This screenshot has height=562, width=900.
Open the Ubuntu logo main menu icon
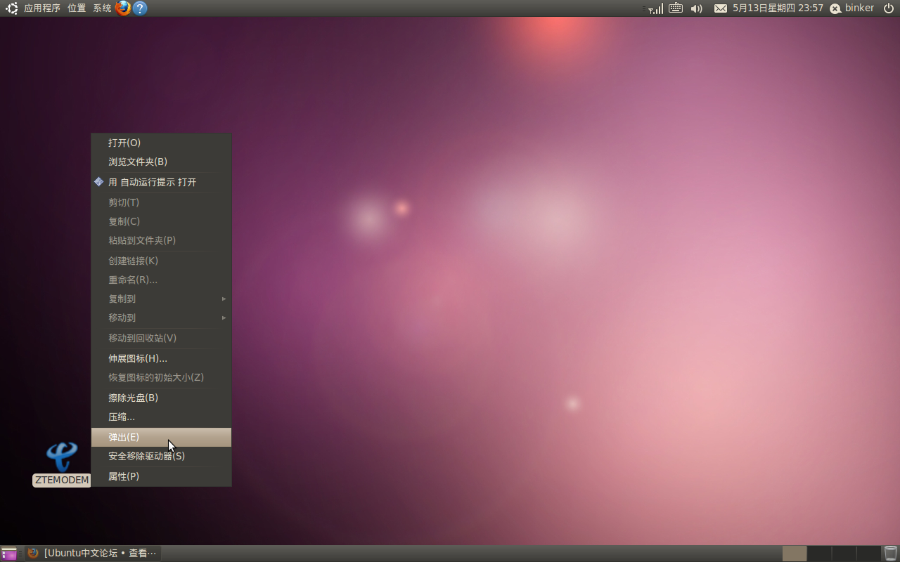pos(11,8)
